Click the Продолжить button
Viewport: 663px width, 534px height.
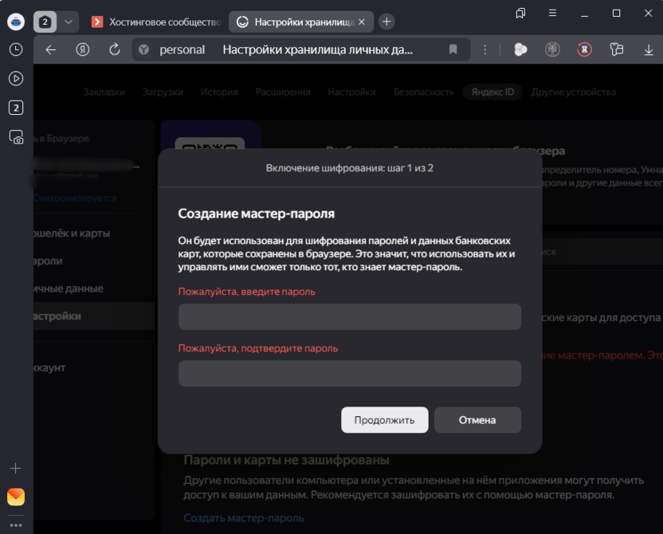pyautogui.click(x=384, y=420)
